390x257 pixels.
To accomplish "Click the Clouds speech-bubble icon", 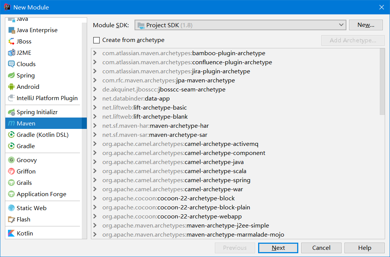I will (11, 64).
